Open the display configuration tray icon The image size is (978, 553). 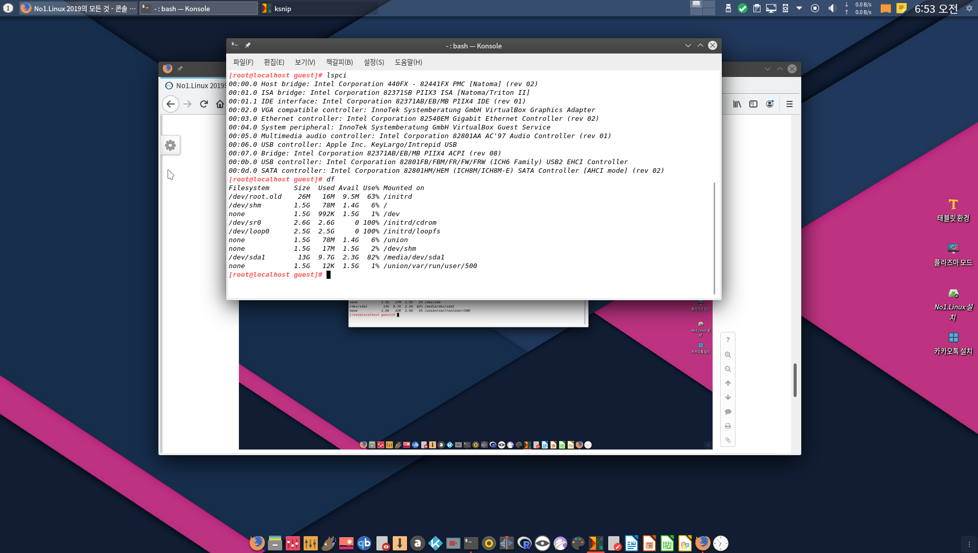click(x=771, y=8)
